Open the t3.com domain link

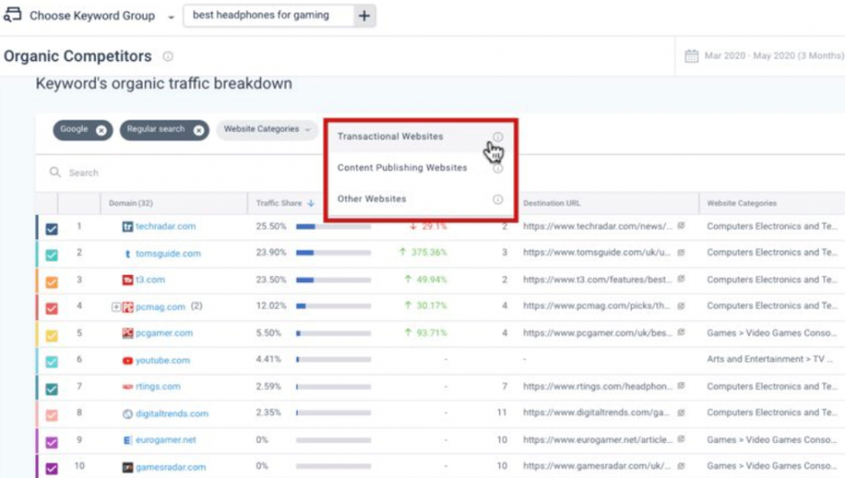pyautogui.click(x=150, y=279)
